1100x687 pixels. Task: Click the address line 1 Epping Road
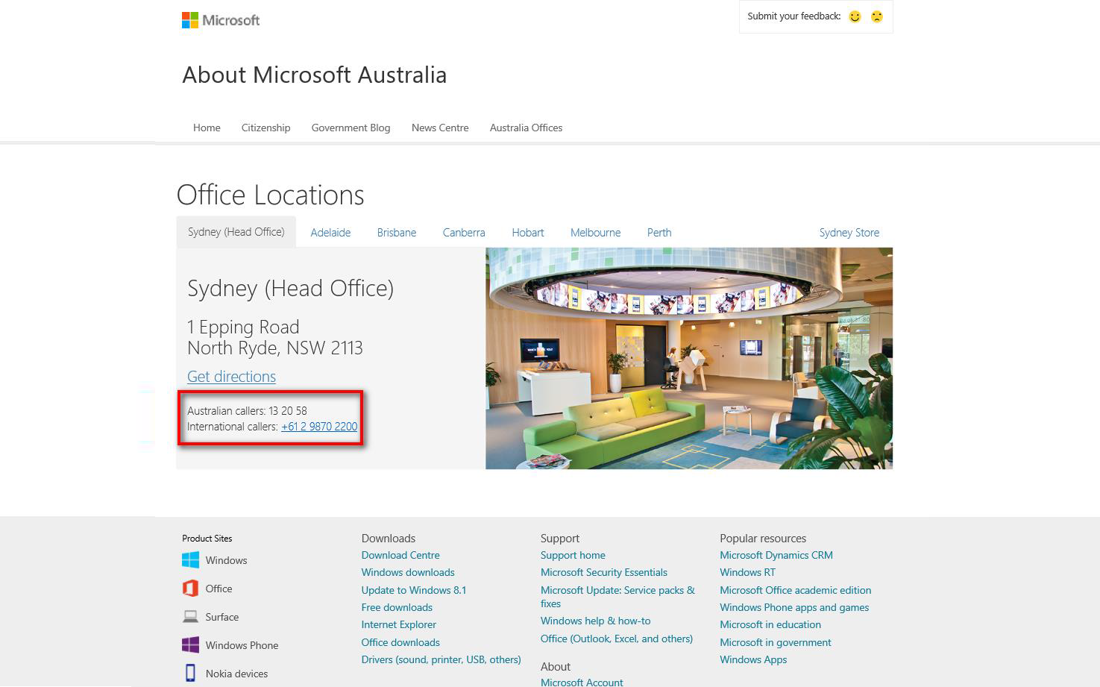point(243,327)
